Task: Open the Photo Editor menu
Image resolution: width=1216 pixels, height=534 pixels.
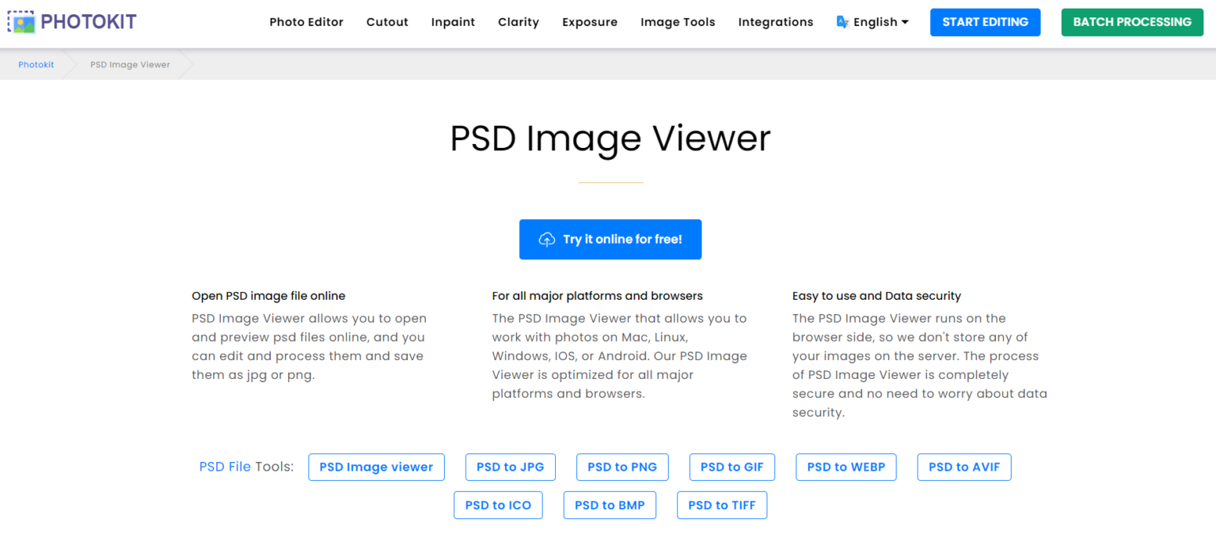Action: point(306,22)
